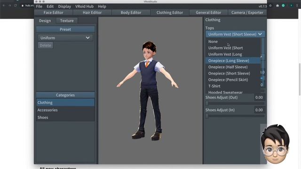
Task: Choose T-Shirt in the Tops list
Action: coord(233,86)
